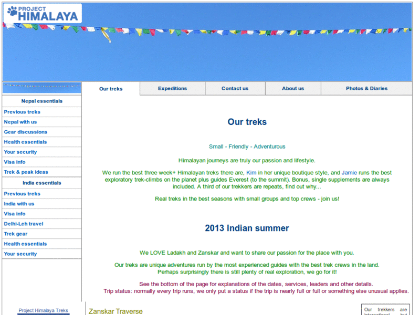The image size is (420, 315).
Task: Click the 'Himalayan journeys are truly our passion' line
Action: pos(247,161)
